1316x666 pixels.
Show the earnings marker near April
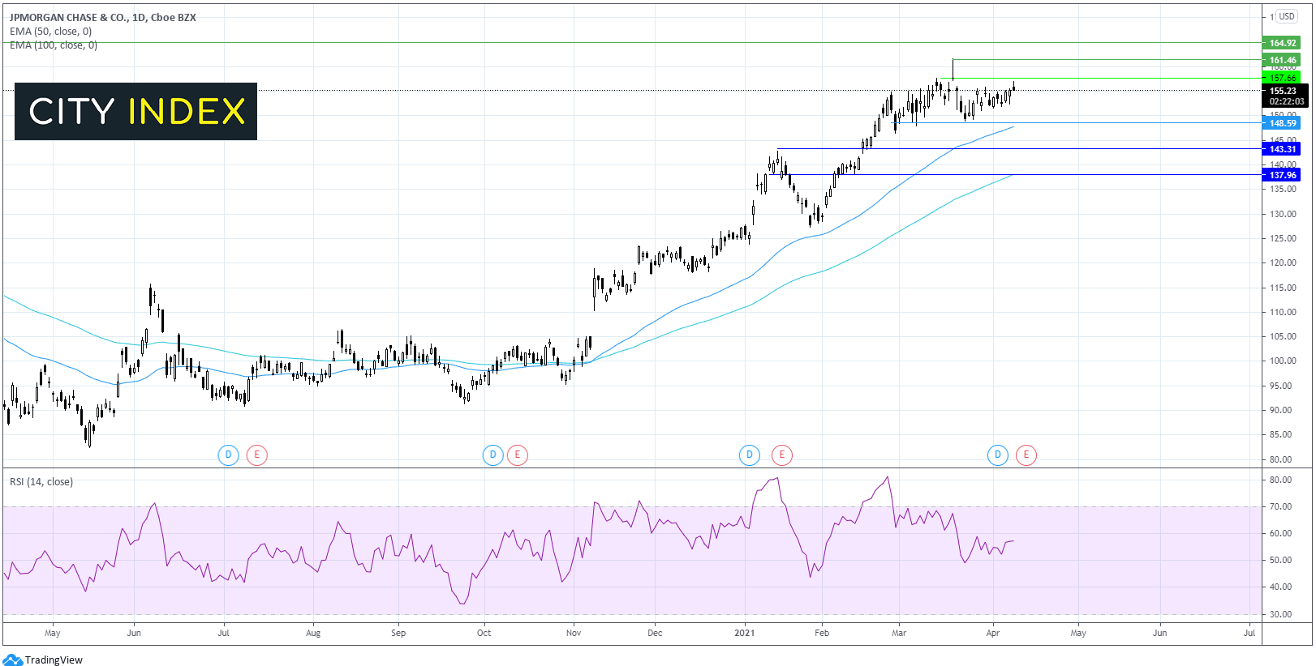tap(1026, 455)
